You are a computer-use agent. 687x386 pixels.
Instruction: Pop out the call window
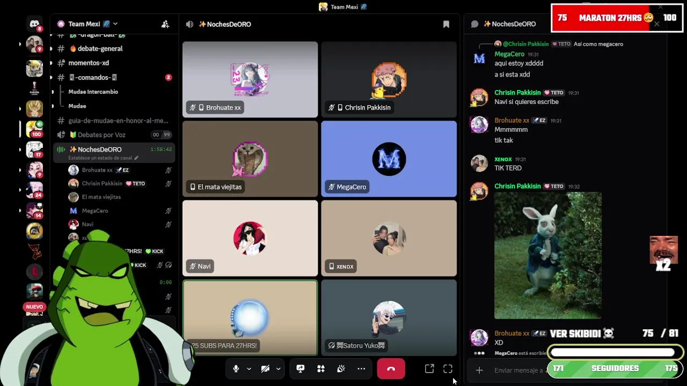click(429, 369)
